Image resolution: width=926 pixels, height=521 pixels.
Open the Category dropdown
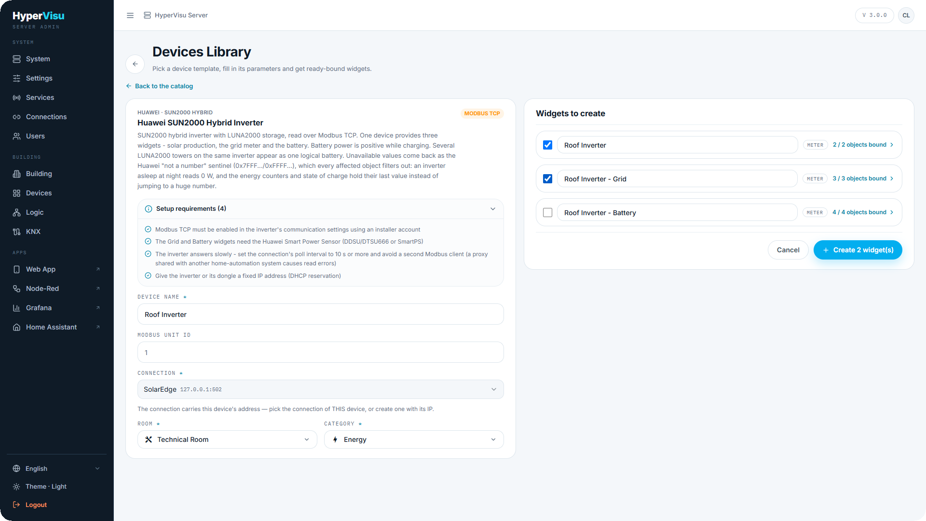pyautogui.click(x=414, y=439)
